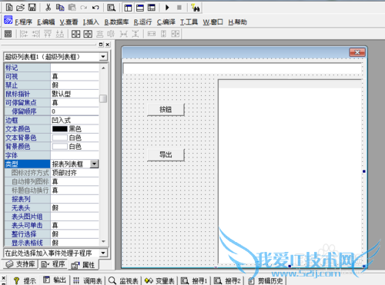Open the I.插入 menu

pos(91,22)
